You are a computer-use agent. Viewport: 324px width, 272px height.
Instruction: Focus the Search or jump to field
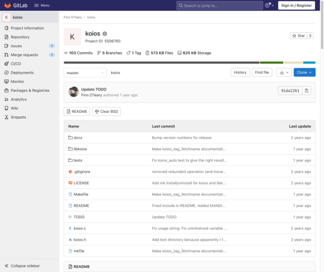(220, 6)
